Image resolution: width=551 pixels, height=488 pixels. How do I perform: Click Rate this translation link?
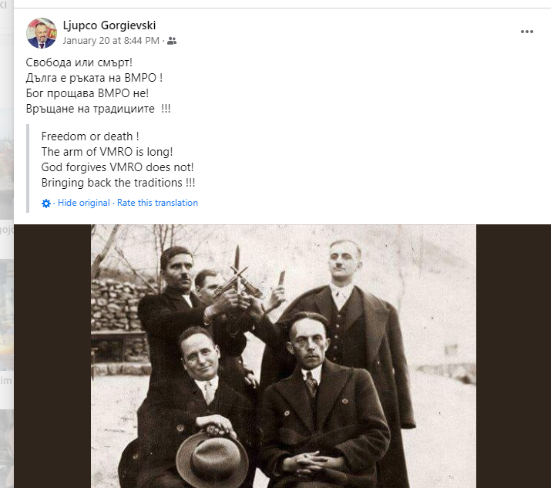(x=157, y=203)
